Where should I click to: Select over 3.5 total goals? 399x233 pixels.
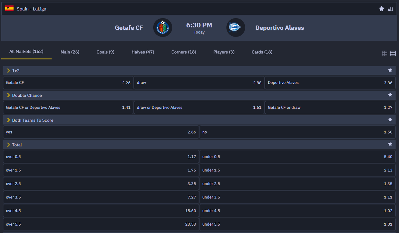click(101, 197)
